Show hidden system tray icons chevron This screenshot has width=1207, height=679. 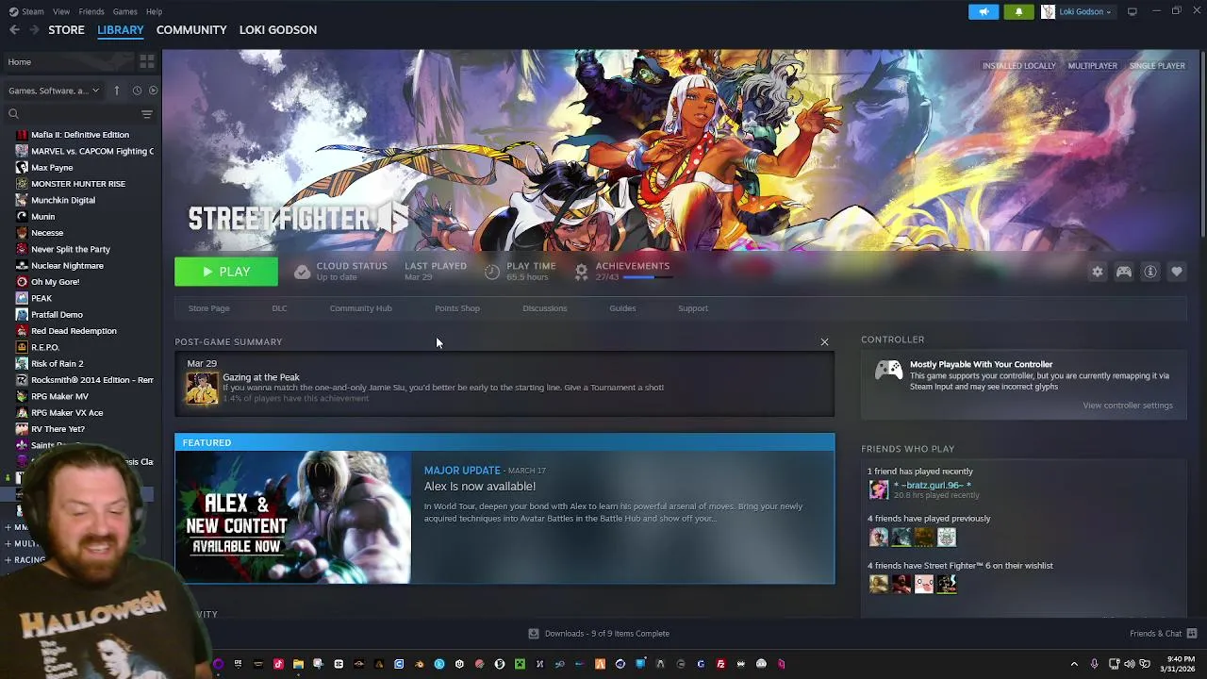(1074, 664)
